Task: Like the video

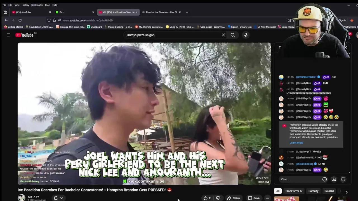Action: (x=207, y=198)
